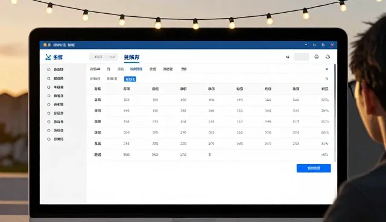The height and width of the screenshot is (222, 386).
Task: Click the orange application icon in the title bar
Action: click(x=45, y=45)
